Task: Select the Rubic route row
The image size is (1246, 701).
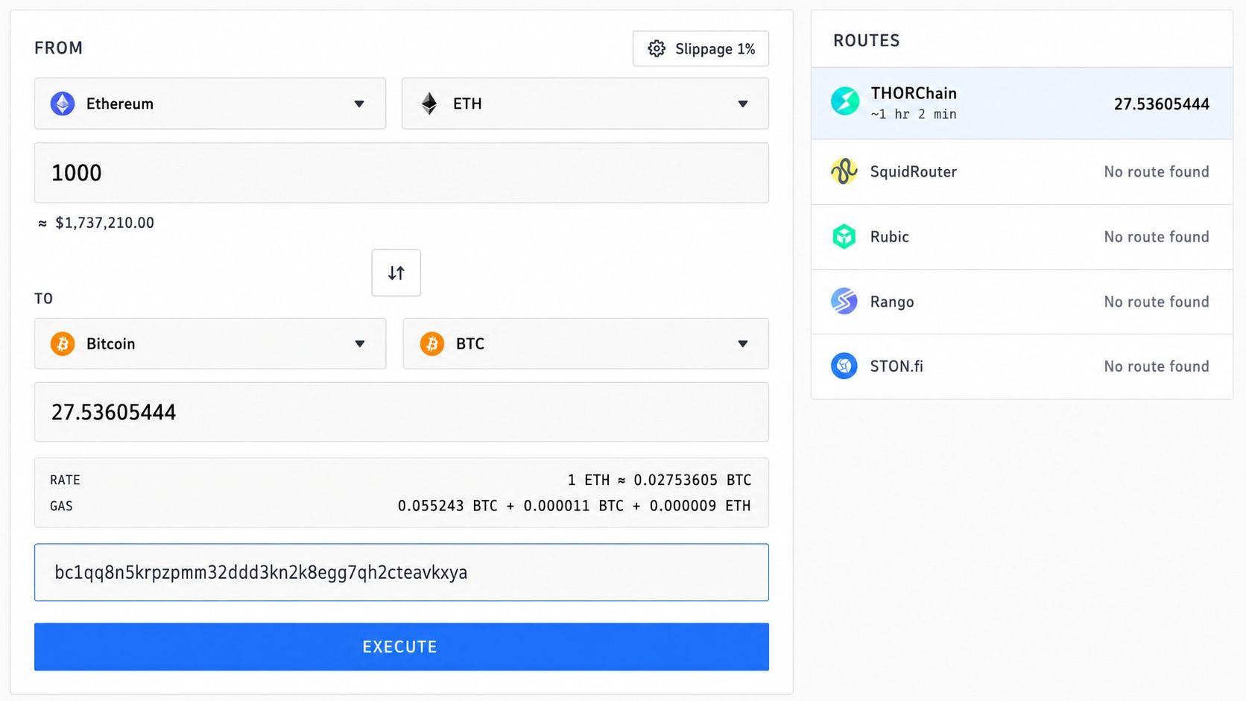Action: coord(1022,236)
